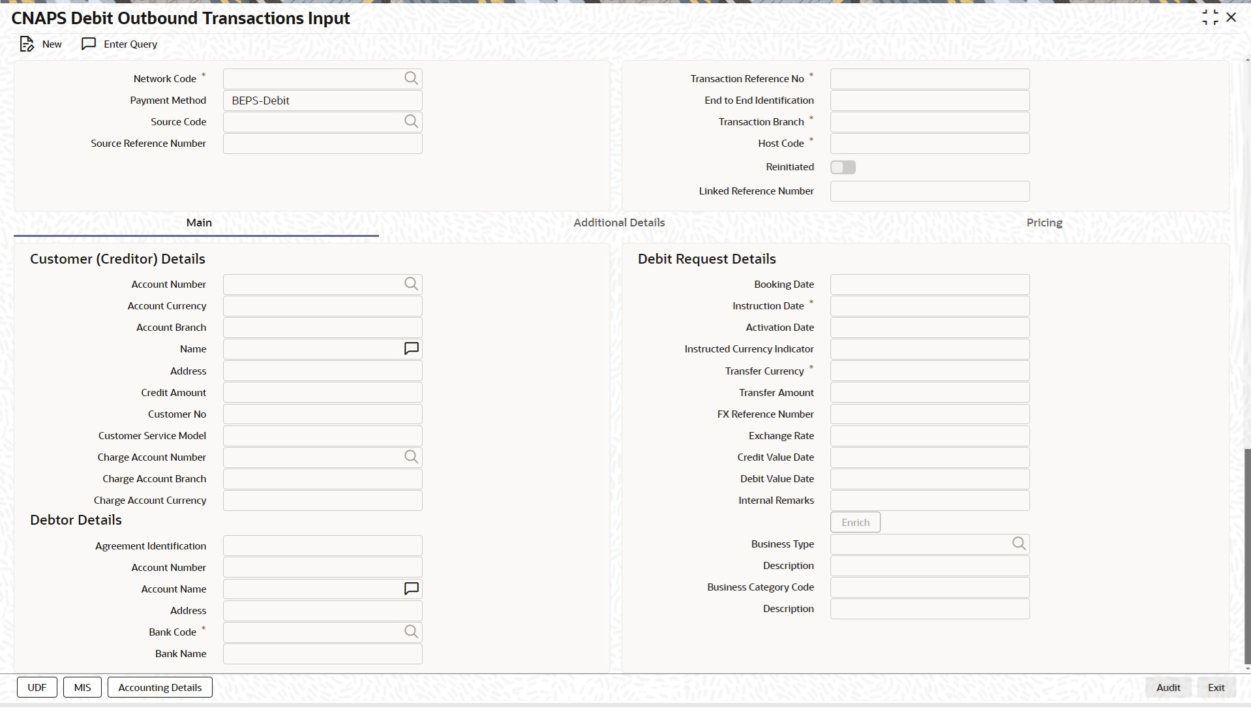Image resolution: width=1251 pixels, height=710 pixels.
Task: Open the creditor Name comment popup icon
Action: click(411, 348)
